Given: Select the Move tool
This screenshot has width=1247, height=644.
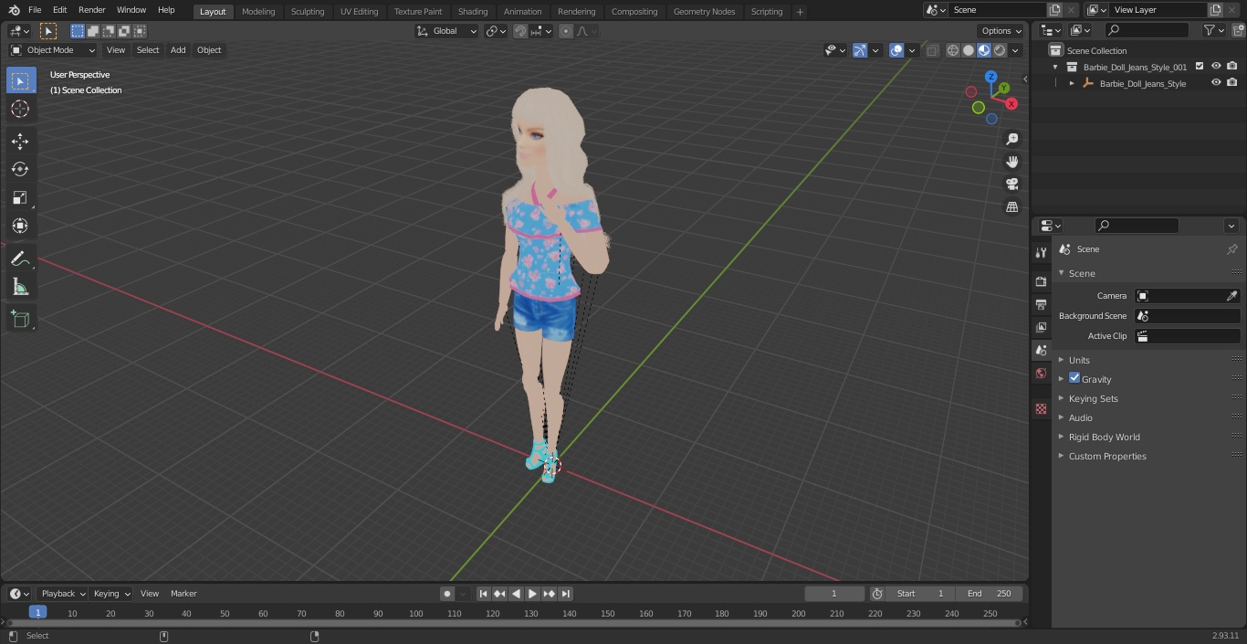Looking at the screenshot, I should (x=20, y=141).
